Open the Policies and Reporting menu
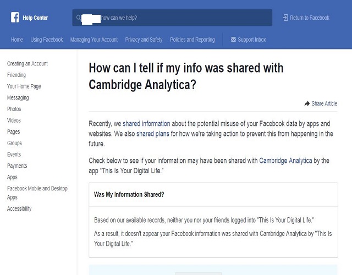This screenshot has width=352, height=275. tap(193, 40)
